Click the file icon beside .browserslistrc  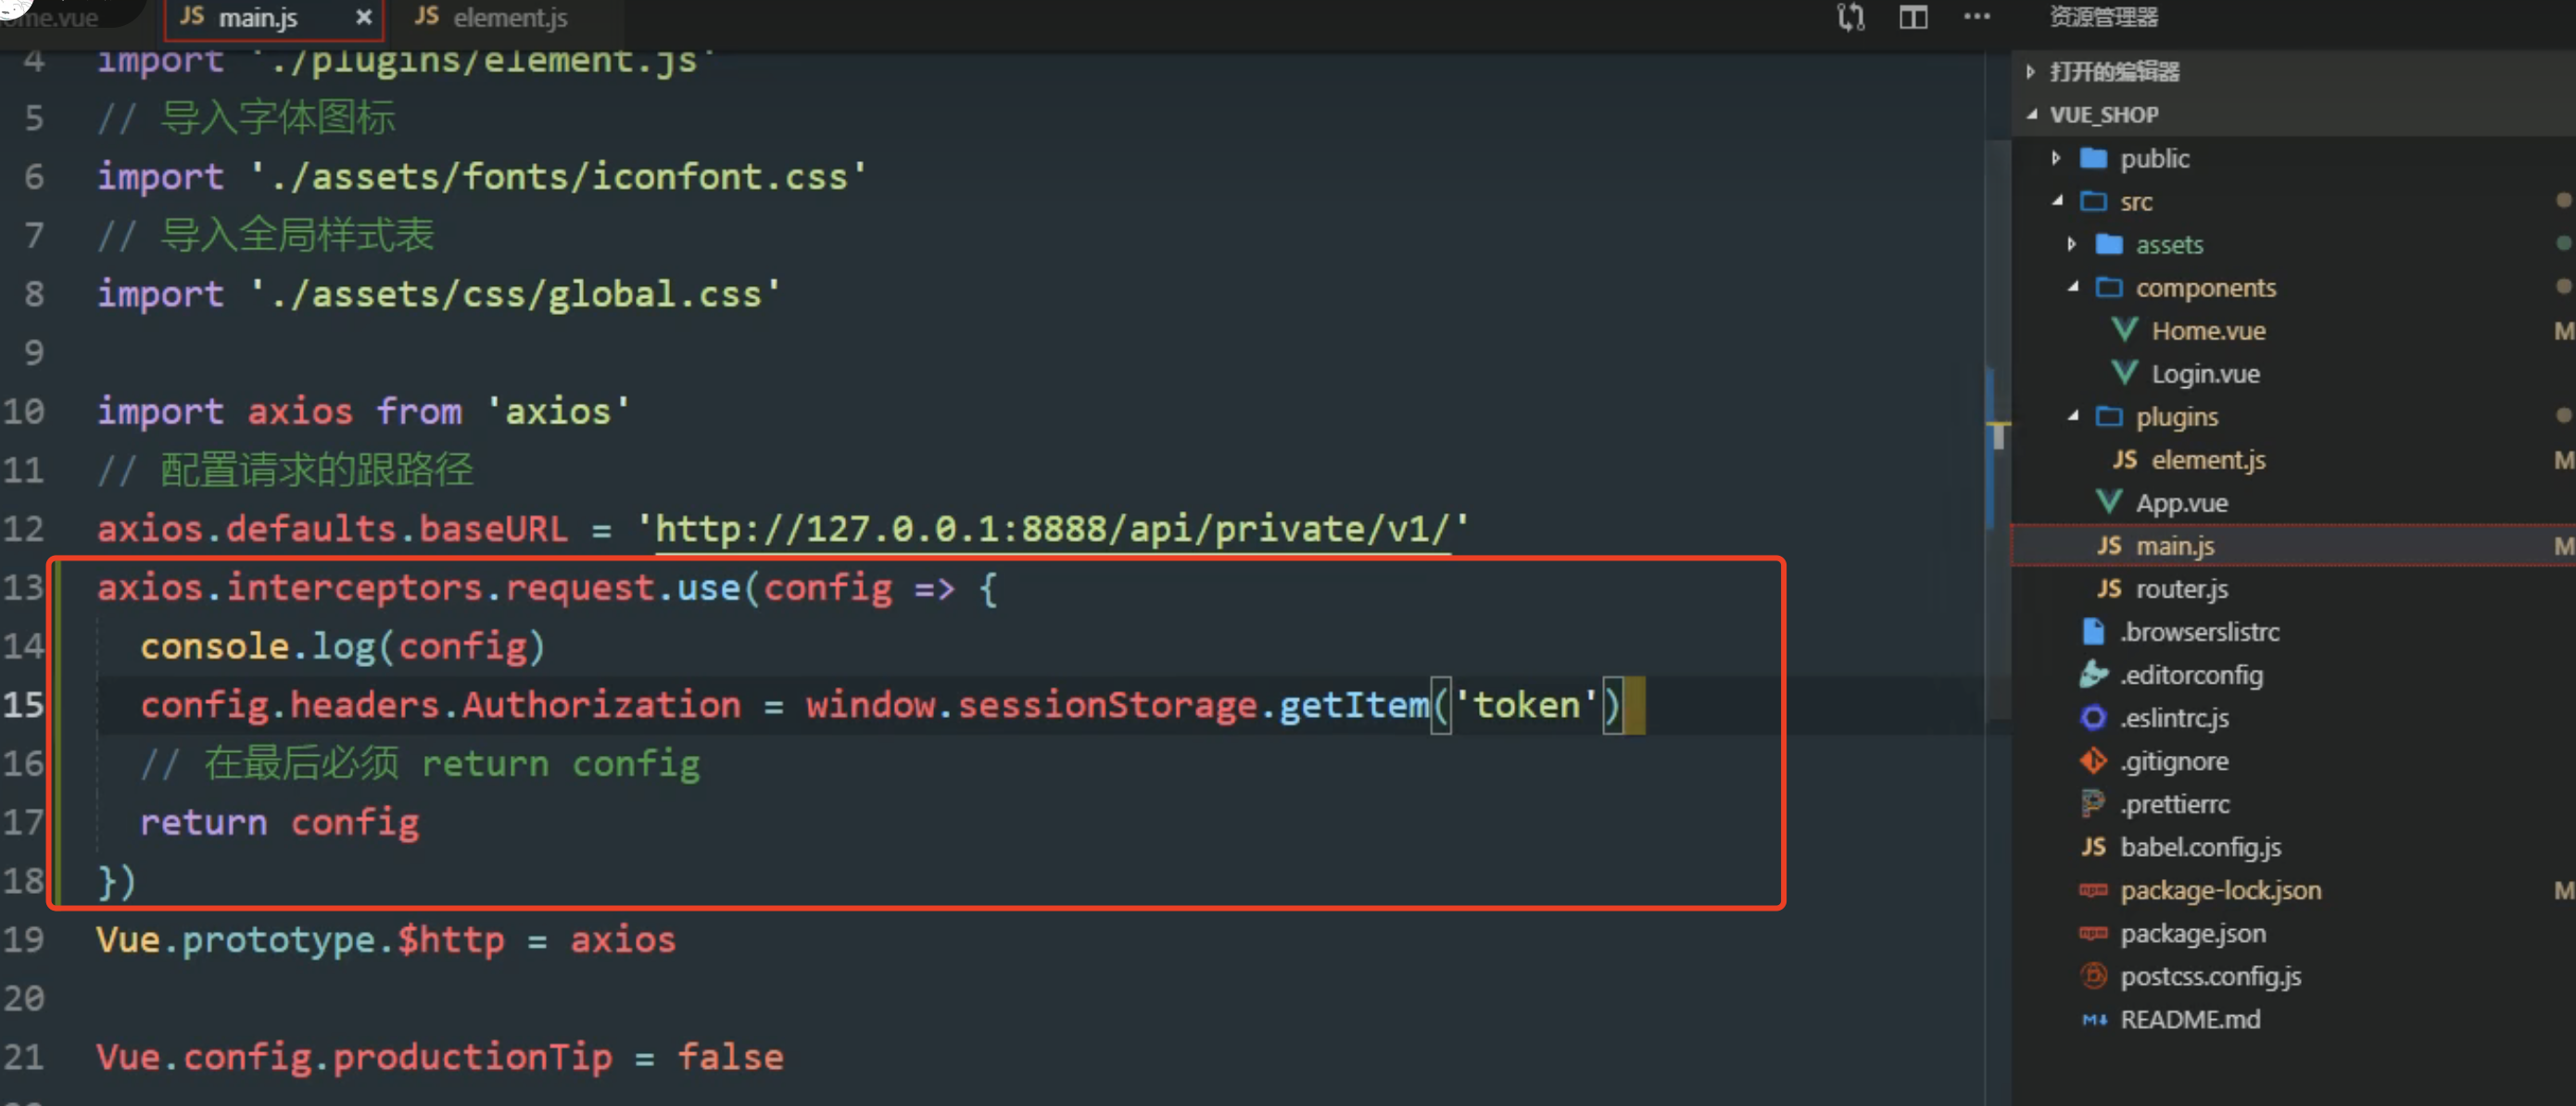pyautogui.click(x=2093, y=631)
